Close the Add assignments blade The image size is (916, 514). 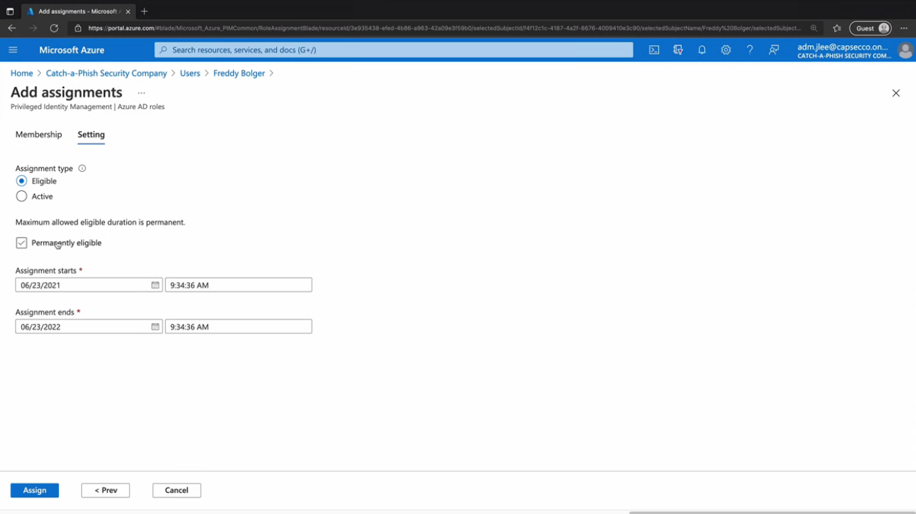pyautogui.click(x=896, y=93)
